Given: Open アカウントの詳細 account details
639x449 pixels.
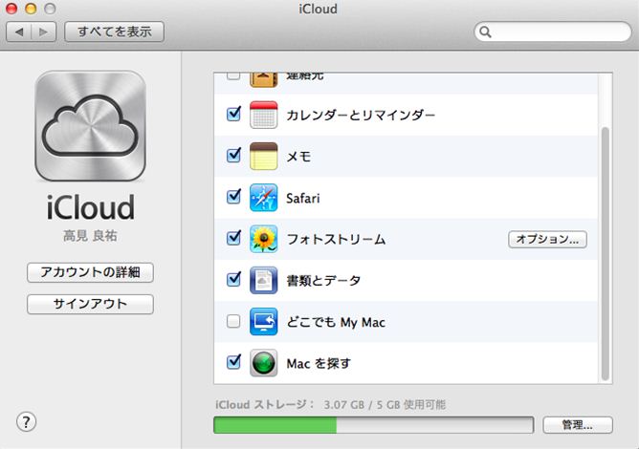Looking at the screenshot, I should tap(90, 272).
